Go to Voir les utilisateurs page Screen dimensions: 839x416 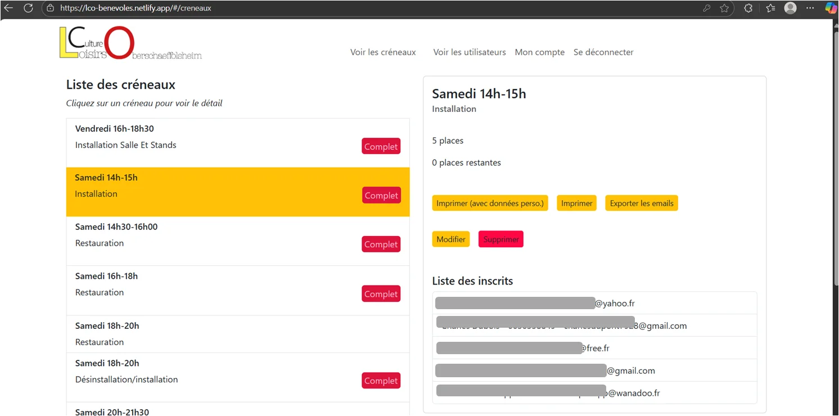click(469, 52)
